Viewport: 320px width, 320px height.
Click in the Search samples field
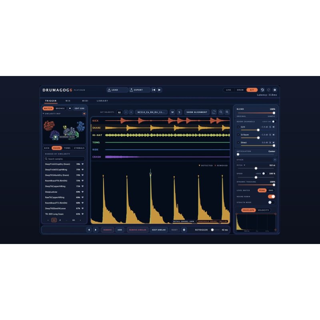pyautogui.click(x=64, y=159)
